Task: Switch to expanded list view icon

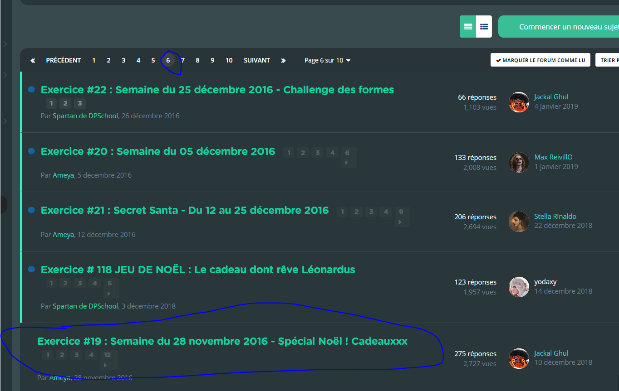Action: click(468, 27)
